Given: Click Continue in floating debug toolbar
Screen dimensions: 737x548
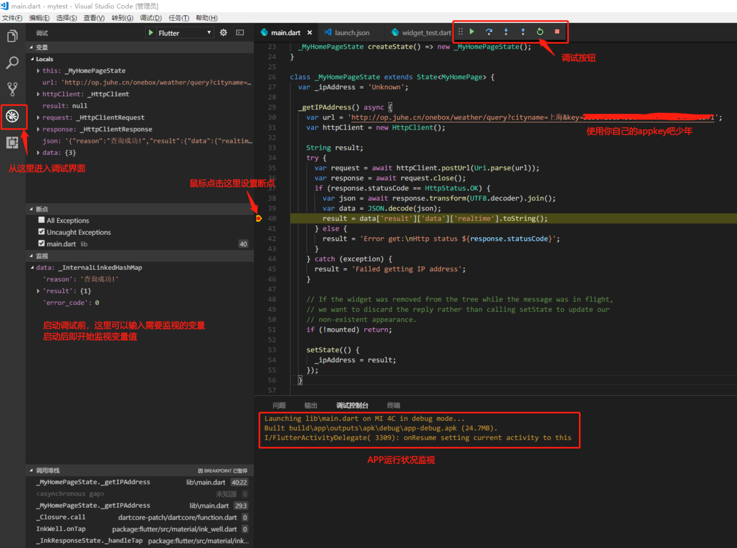Looking at the screenshot, I should [473, 32].
